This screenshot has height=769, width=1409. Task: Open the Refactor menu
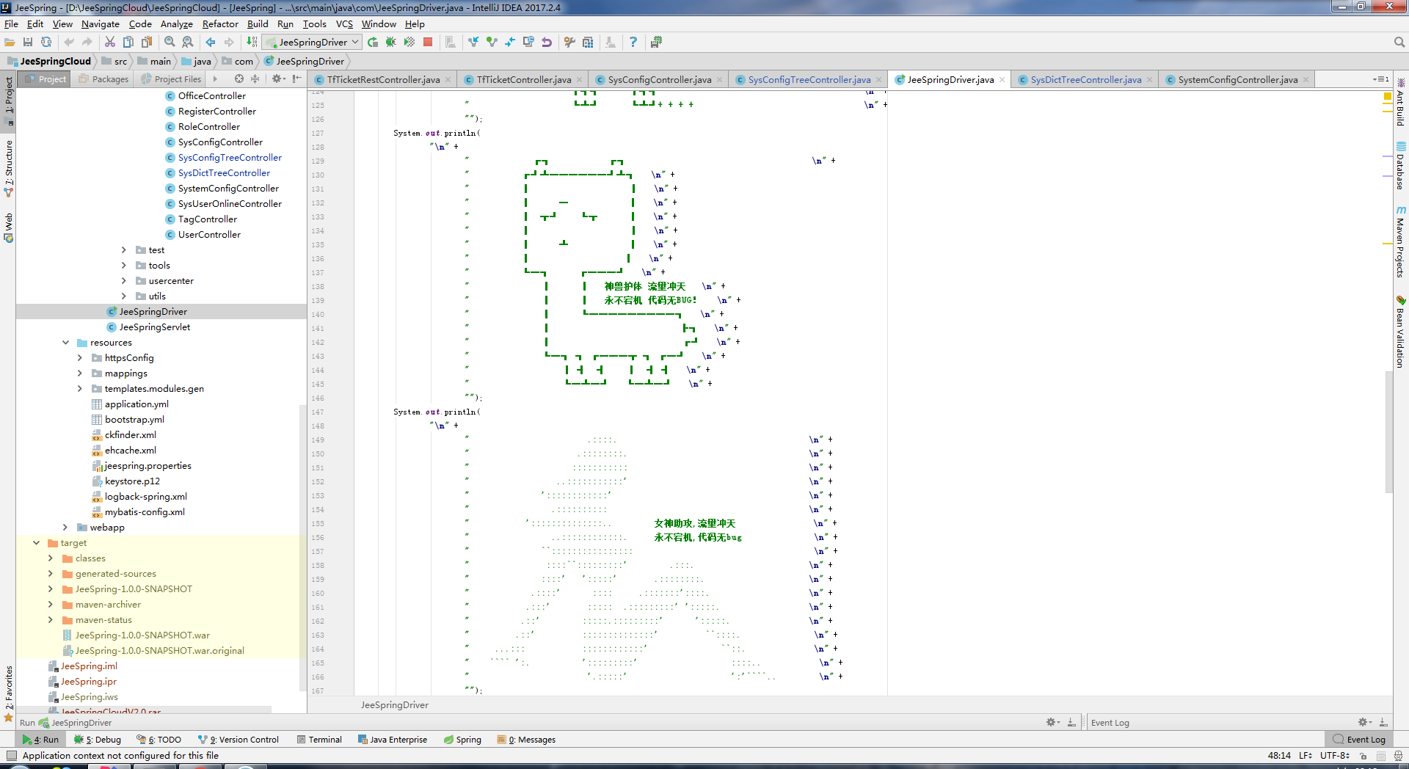tap(220, 24)
